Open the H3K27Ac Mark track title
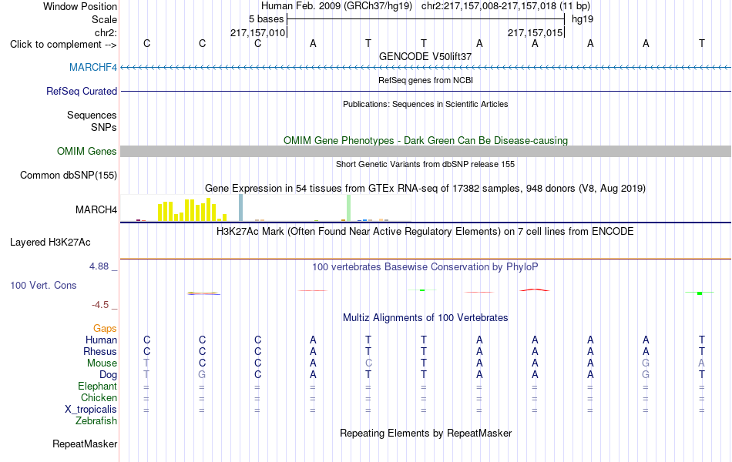This screenshot has width=732, height=462. click(425, 232)
